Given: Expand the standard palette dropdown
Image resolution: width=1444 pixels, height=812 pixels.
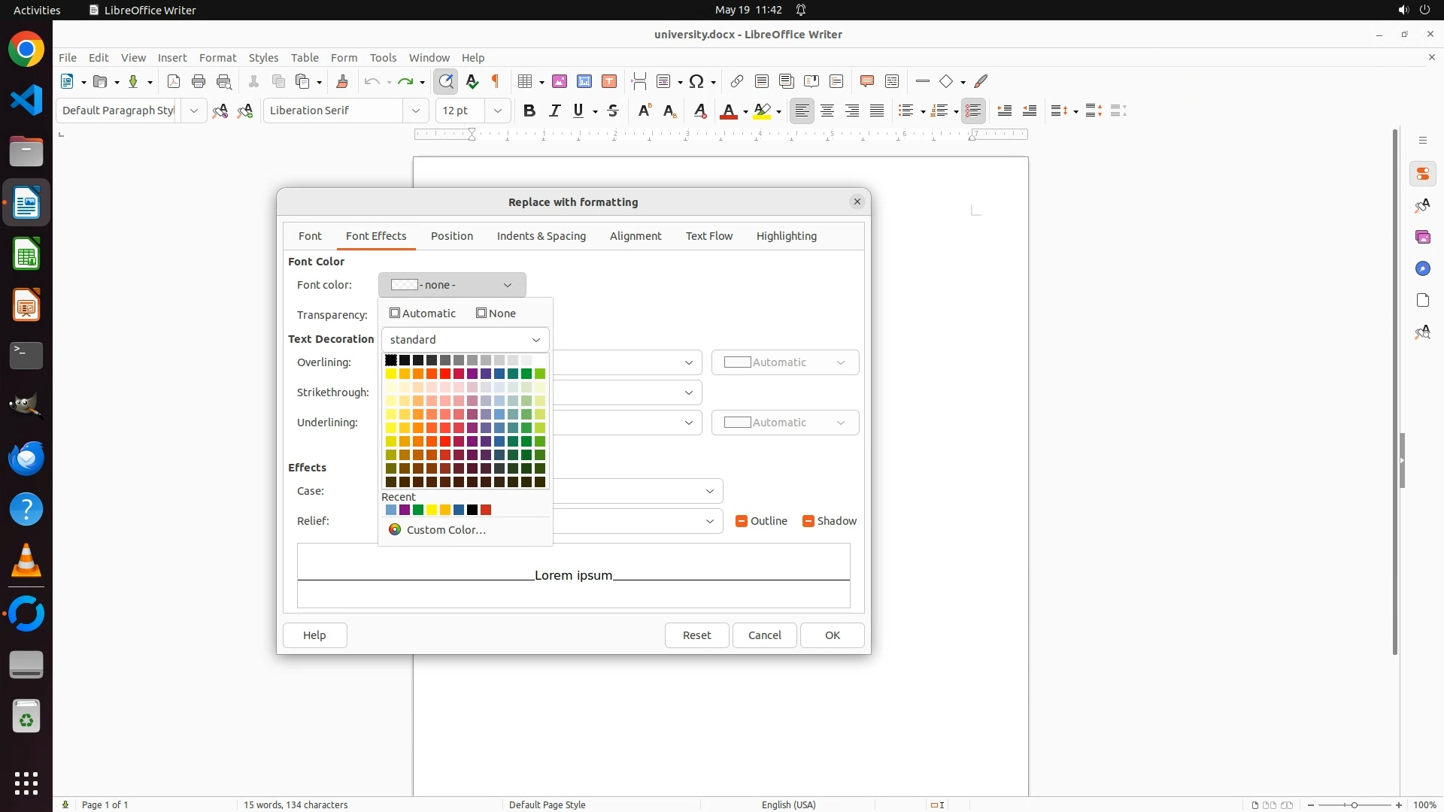Looking at the screenshot, I should pyautogui.click(x=465, y=340).
